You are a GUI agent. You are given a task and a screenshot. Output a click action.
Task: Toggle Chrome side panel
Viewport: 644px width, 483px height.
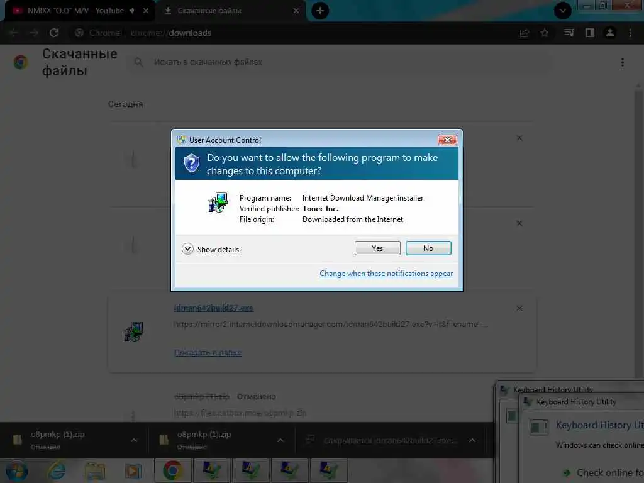point(590,33)
